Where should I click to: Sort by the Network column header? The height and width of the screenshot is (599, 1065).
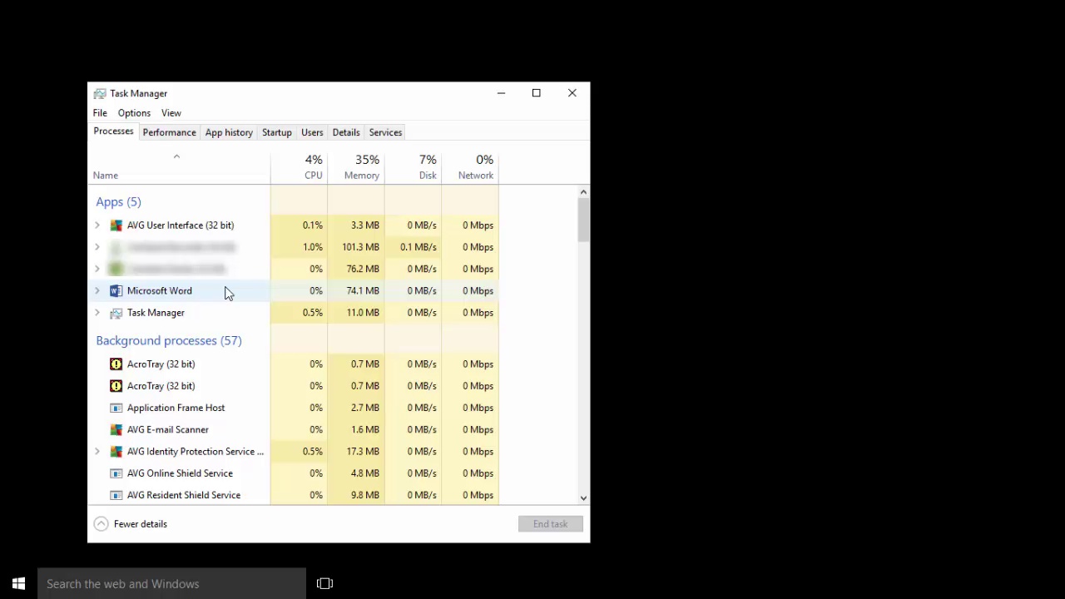470,166
